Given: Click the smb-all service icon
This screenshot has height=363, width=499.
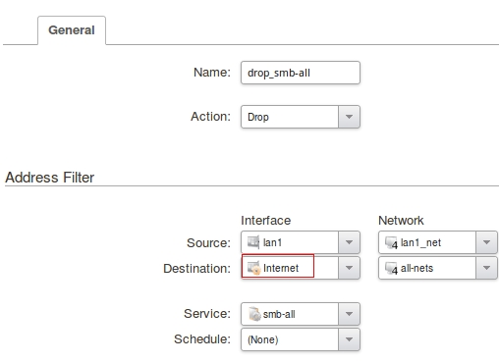Looking at the screenshot, I should 254,314.
